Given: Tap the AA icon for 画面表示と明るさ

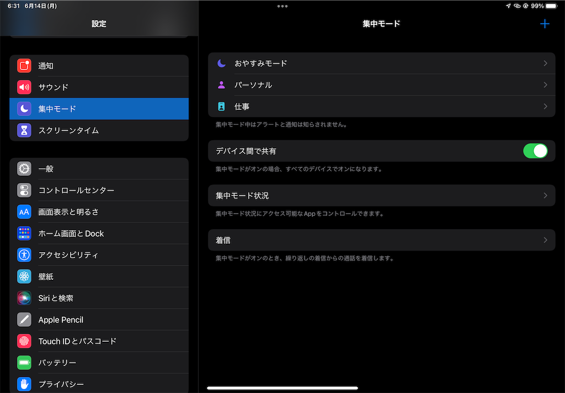Looking at the screenshot, I should [x=24, y=212].
